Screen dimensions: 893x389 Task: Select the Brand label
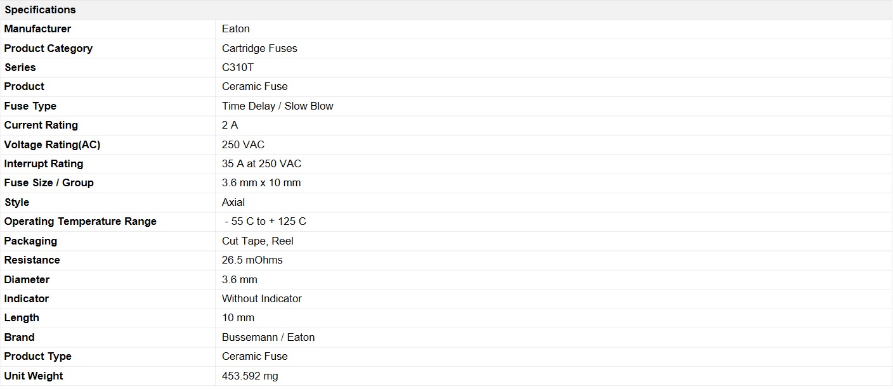click(x=20, y=337)
